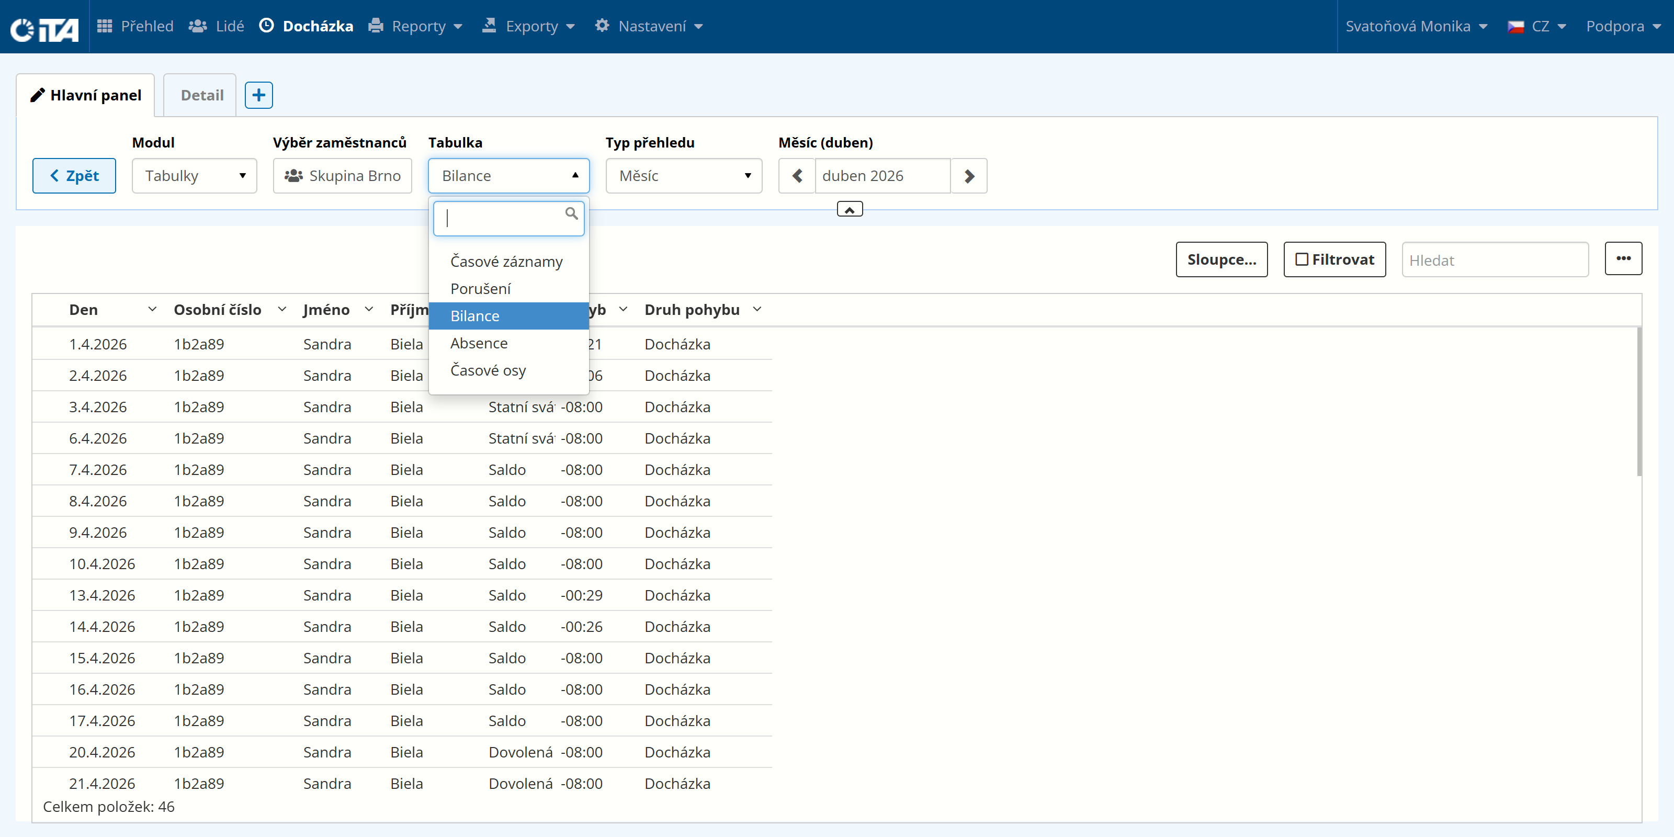Toggle the Filtrovat checkbox
Image resolution: width=1674 pixels, height=837 pixels.
(1302, 259)
